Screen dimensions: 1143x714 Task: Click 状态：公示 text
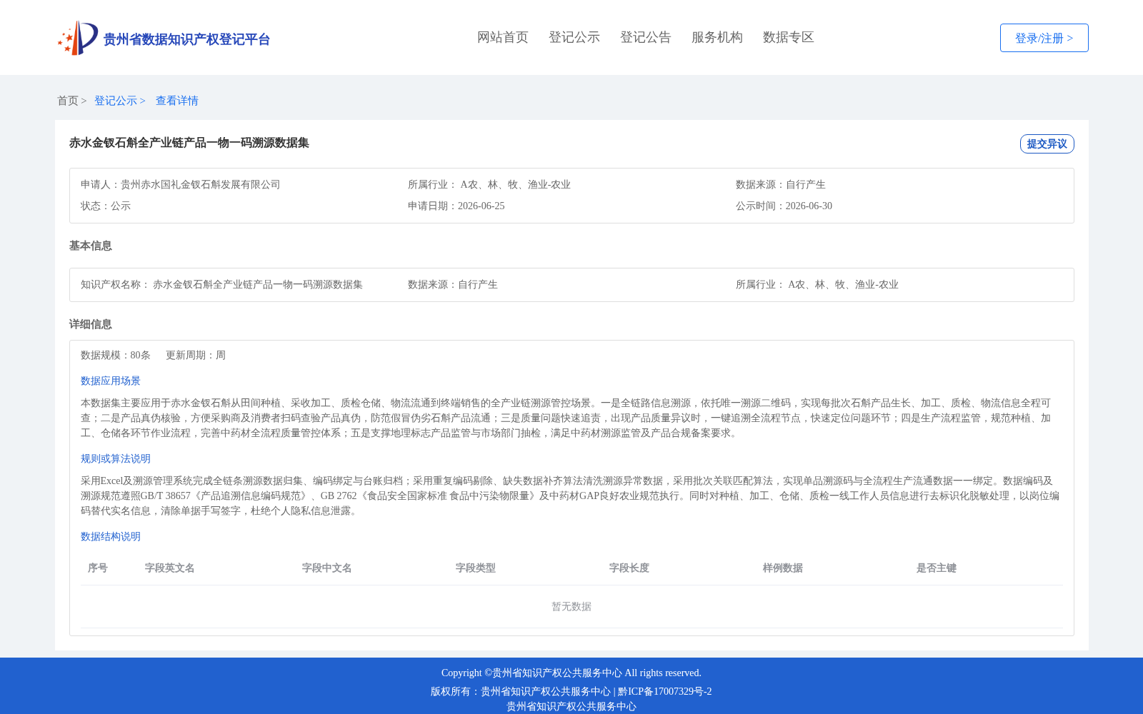[x=106, y=206]
